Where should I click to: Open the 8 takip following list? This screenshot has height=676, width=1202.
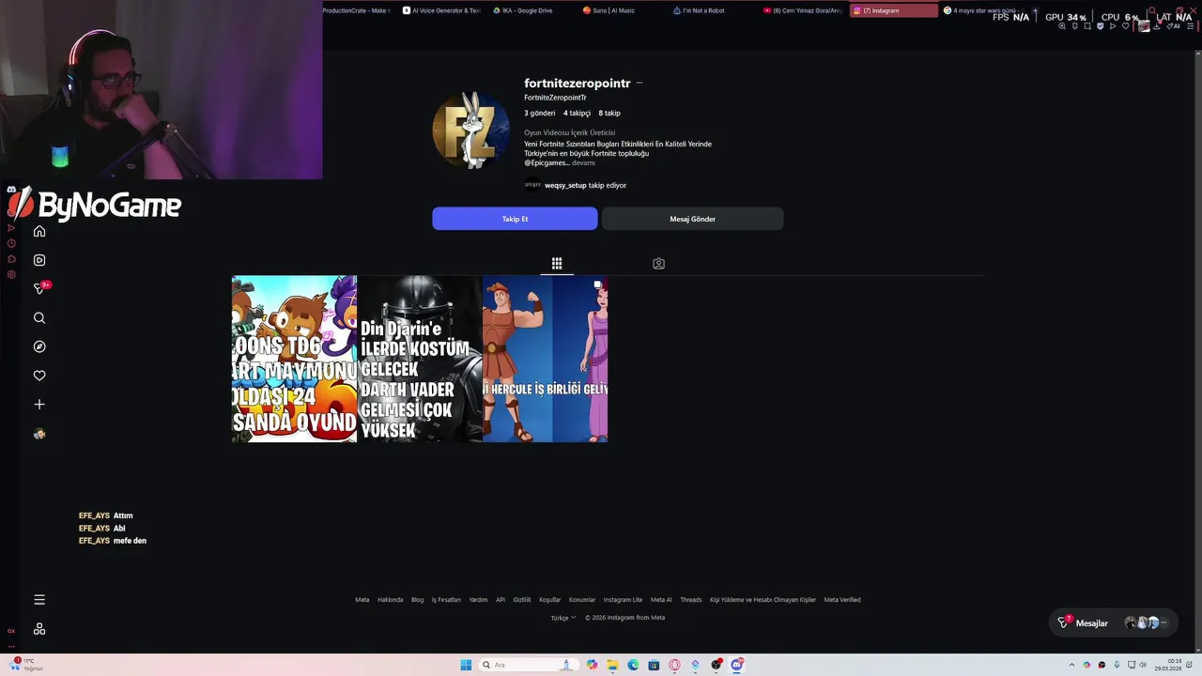pos(609,113)
